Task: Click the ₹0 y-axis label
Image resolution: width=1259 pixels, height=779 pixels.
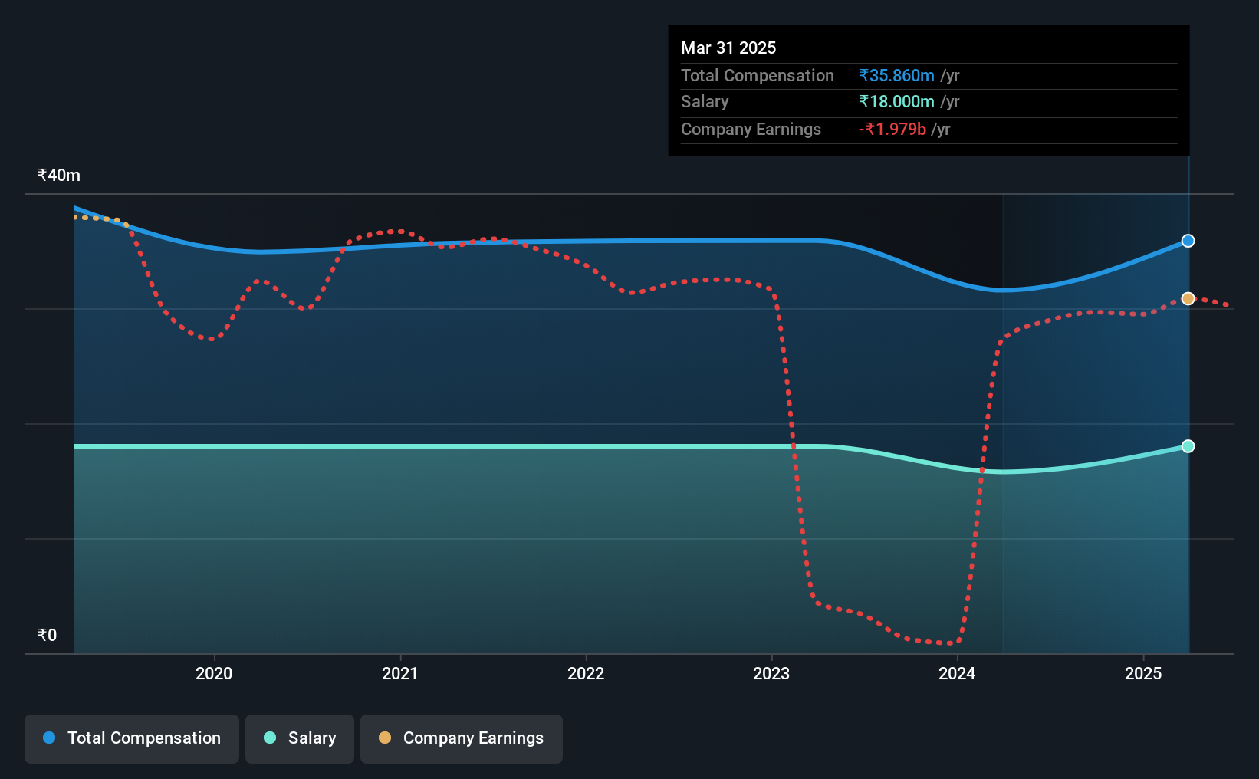Action: [x=47, y=635]
